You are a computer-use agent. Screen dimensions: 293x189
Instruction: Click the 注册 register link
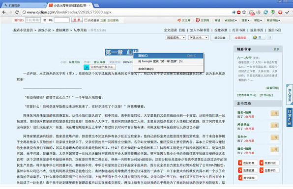[103, 20]
